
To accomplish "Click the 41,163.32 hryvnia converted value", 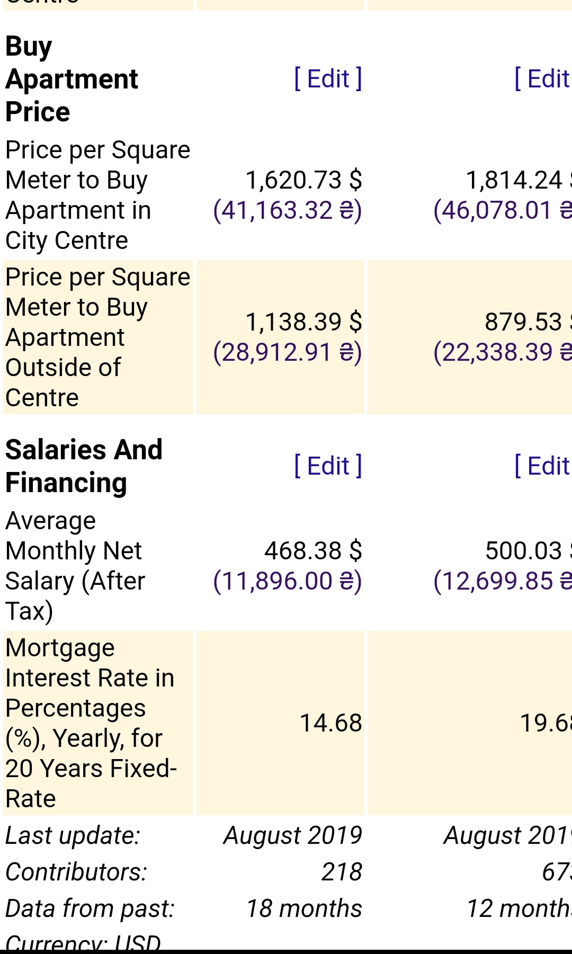I will 287,210.
